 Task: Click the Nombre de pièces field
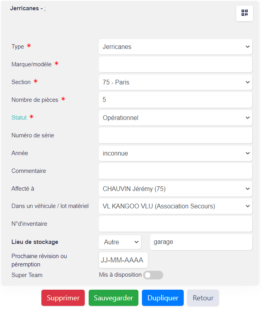[175, 100]
